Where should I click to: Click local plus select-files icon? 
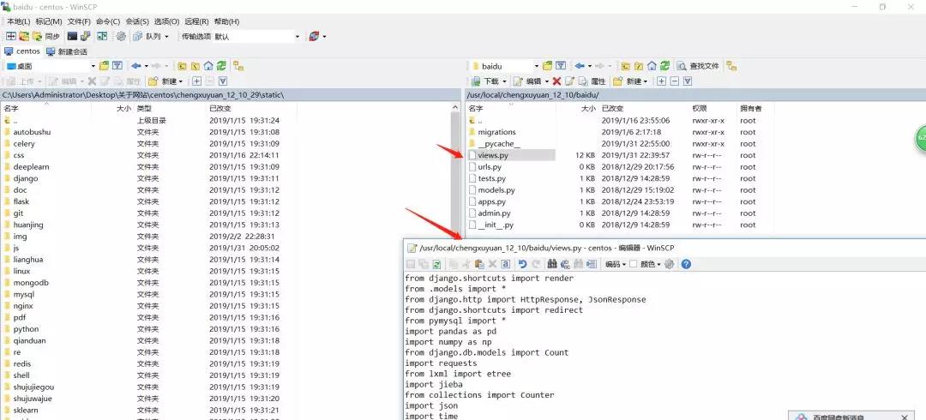tap(197, 81)
